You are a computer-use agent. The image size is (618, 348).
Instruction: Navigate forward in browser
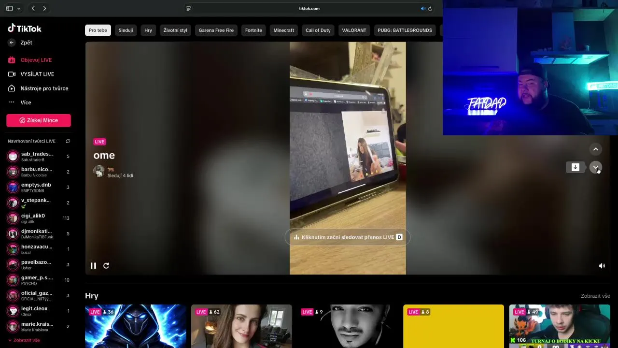pyautogui.click(x=44, y=8)
